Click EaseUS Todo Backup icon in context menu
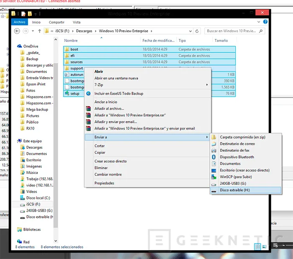 tap(88, 93)
